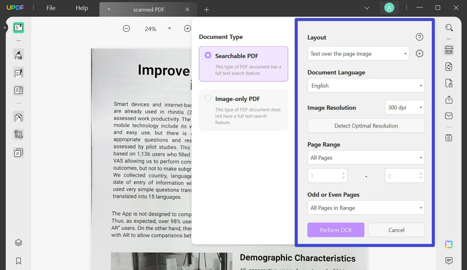Click the Detect Optimal Resolution button
The width and height of the screenshot is (467, 270).
tap(366, 126)
